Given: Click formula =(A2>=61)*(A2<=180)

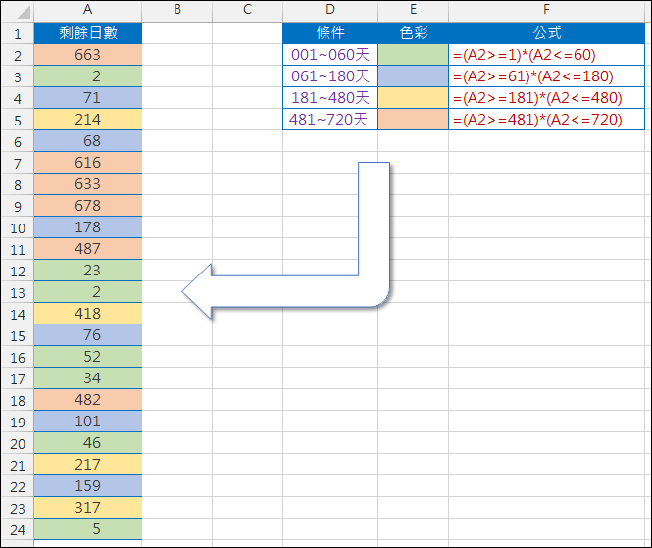Looking at the screenshot, I should click(546, 76).
